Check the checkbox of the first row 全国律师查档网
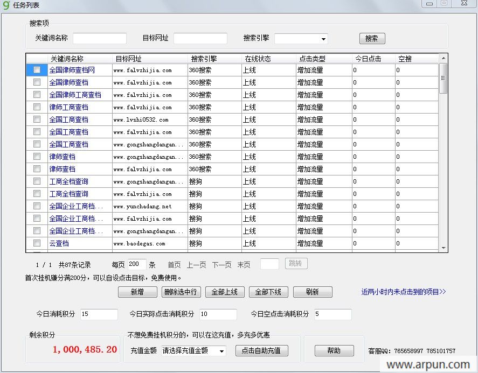Viewport: 478px width, 373px height. click(x=36, y=70)
